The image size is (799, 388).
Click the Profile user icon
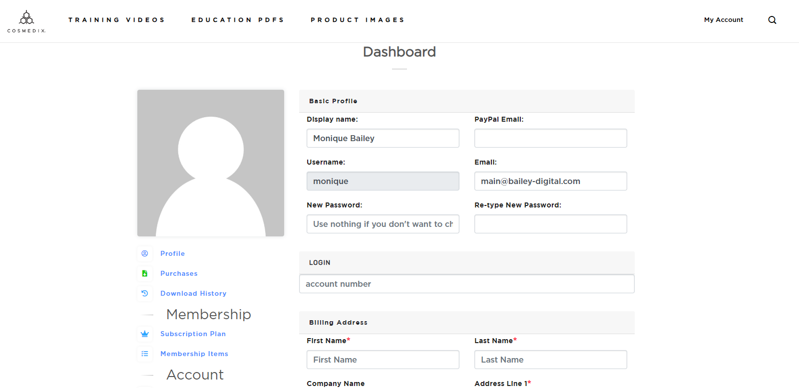pyautogui.click(x=145, y=253)
